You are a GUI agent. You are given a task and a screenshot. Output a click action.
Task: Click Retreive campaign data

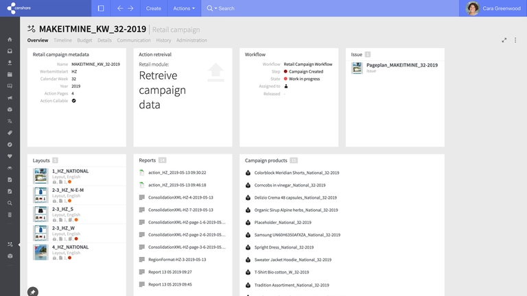[163, 90]
